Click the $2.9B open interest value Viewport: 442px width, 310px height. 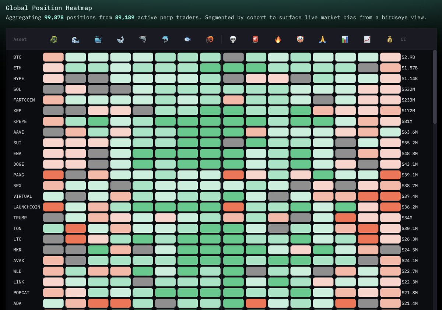[408, 57]
